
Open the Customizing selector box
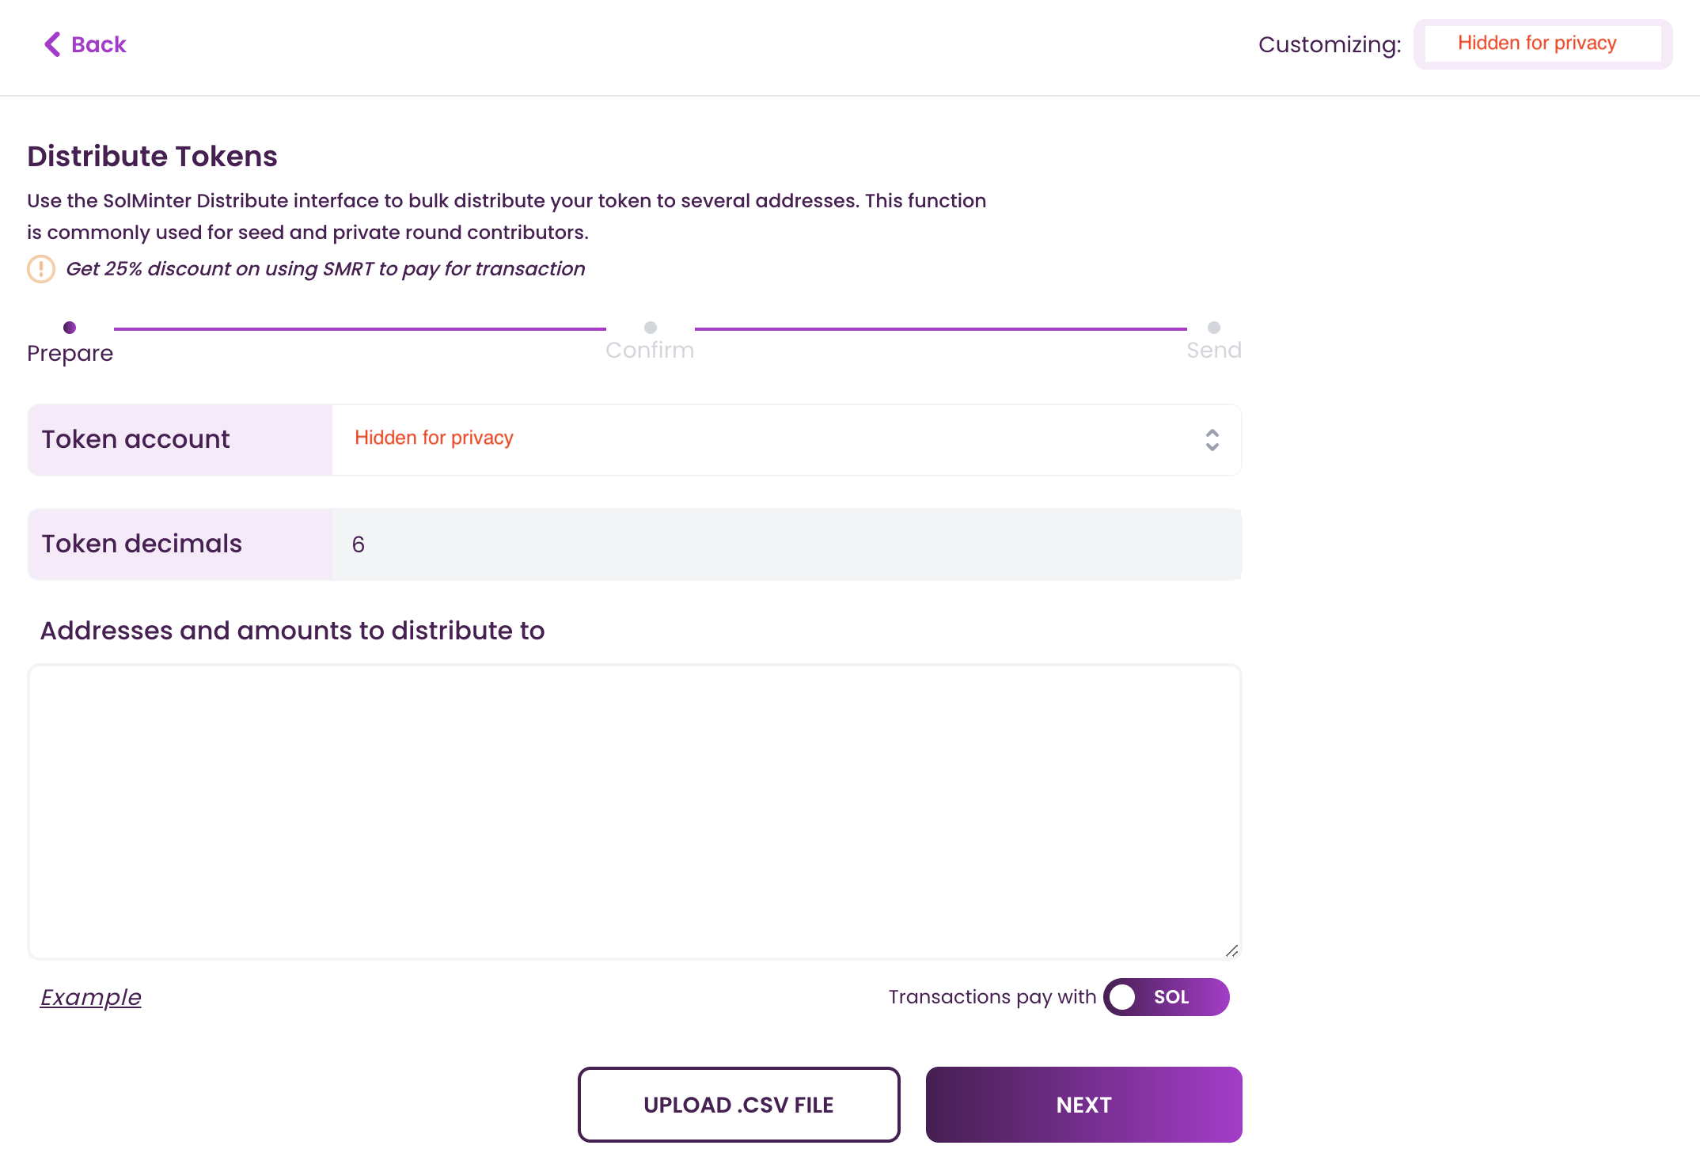[x=1543, y=44]
